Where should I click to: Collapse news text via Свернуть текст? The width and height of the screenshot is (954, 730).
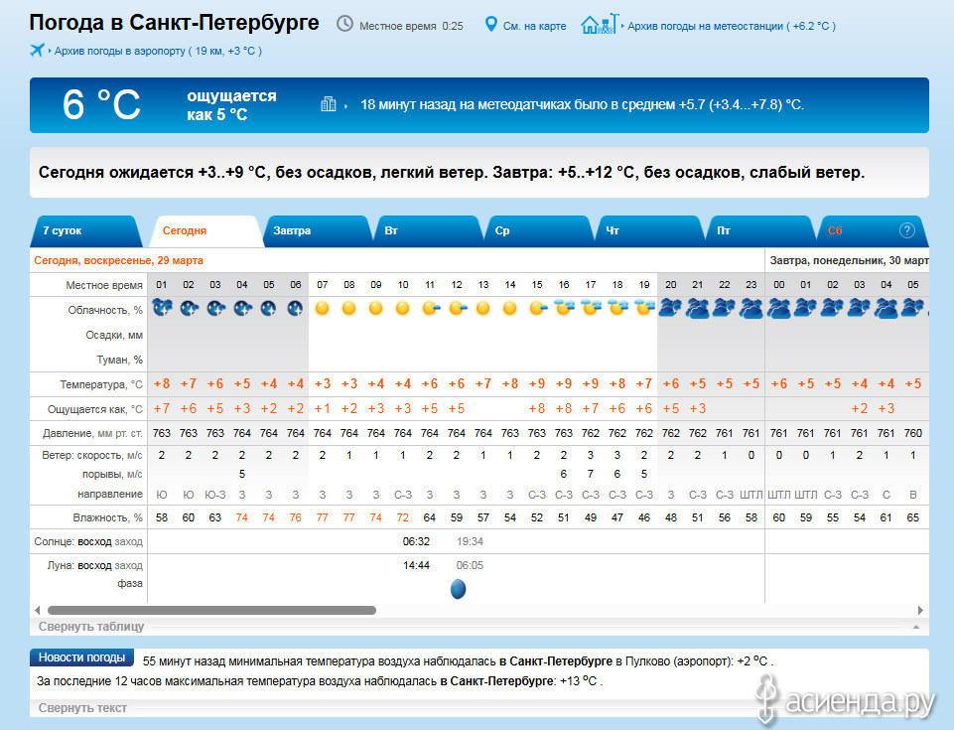coord(82,708)
